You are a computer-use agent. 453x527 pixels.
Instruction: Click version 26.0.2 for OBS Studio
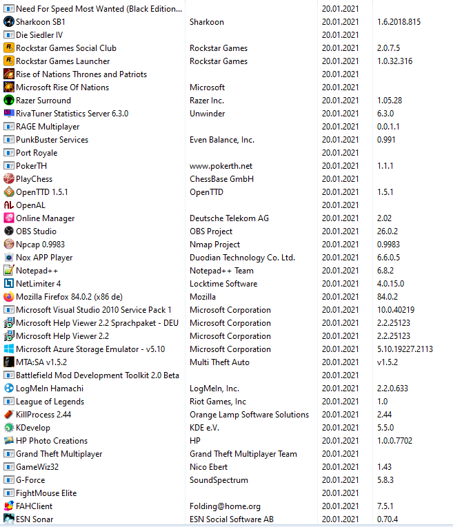(x=387, y=231)
